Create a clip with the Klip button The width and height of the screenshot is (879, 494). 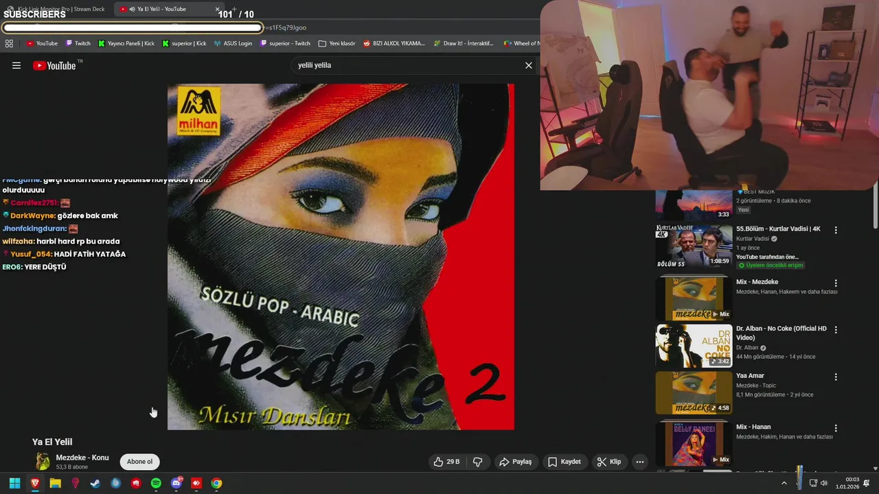(x=609, y=462)
